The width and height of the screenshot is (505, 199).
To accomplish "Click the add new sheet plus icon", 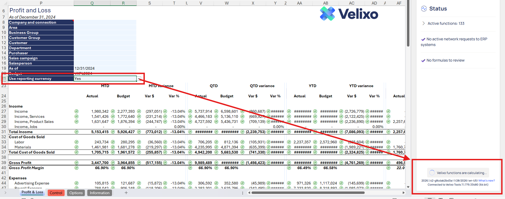I will 126,193.
